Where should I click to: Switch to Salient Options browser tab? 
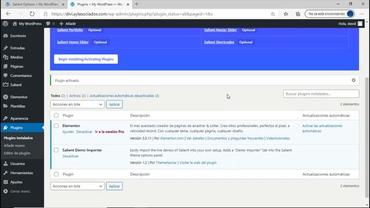(34, 4)
